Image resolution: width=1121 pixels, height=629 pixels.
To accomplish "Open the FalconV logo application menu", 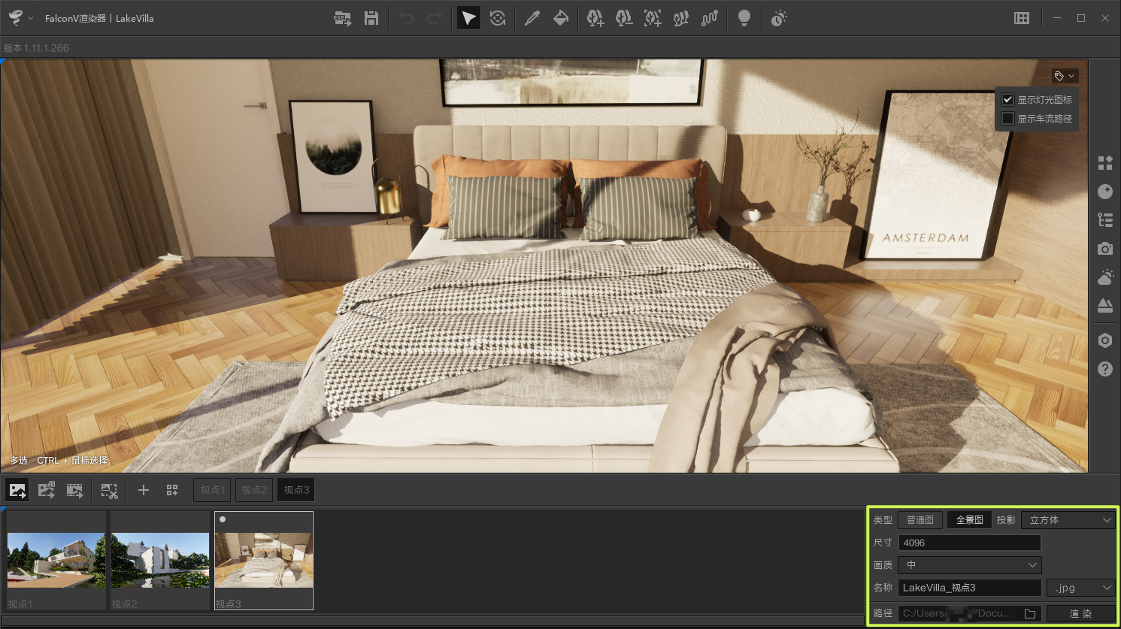I will [20, 18].
